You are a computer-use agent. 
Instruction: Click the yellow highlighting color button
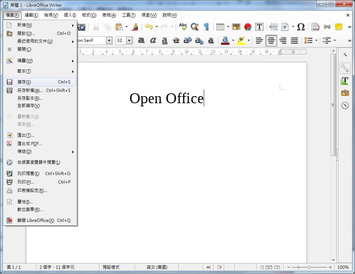(x=241, y=41)
